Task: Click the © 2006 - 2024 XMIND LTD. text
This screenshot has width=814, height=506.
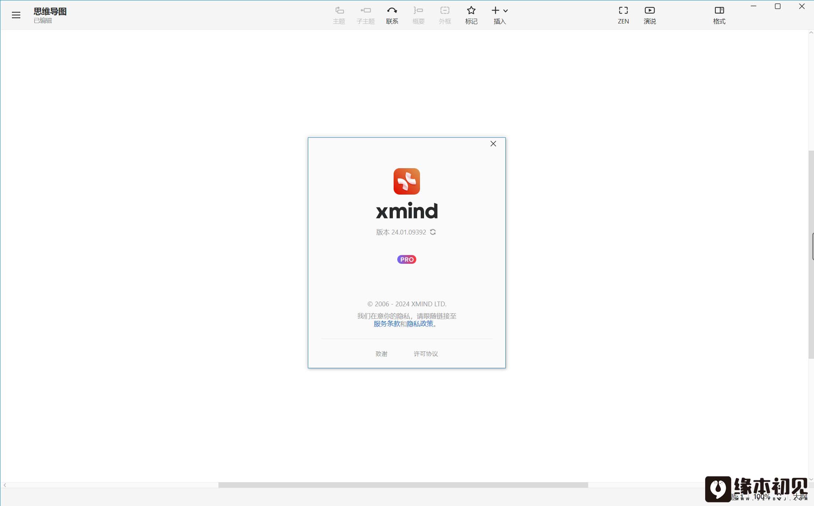Action: coord(407,304)
